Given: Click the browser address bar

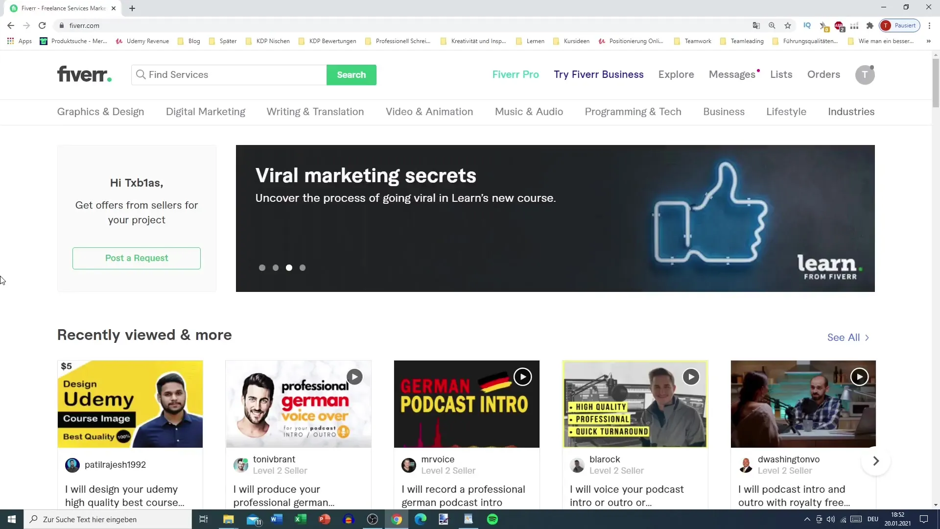Looking at the screenshot, I should pos(401,25).
